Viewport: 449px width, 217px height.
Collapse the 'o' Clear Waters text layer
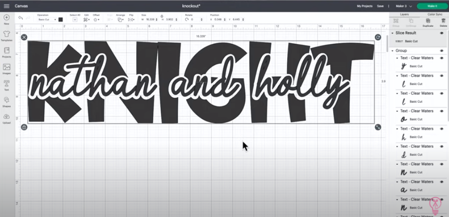[397, 111]
